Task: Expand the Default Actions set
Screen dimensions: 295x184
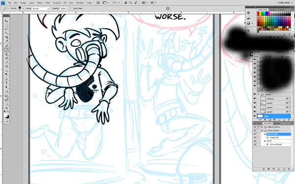Action: (x=262, y=127)
